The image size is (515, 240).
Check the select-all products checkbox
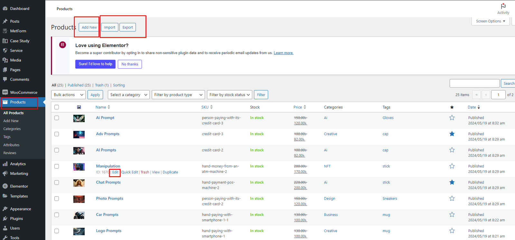pyautogui.click(x=57, y=107)
